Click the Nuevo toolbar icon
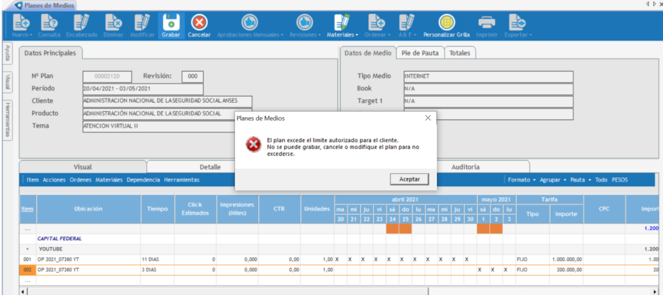The width and height of the screenshot is (663, 295). tap(21, 23)
